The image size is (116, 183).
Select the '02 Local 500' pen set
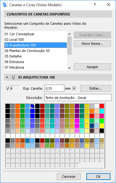click(36, 40)
